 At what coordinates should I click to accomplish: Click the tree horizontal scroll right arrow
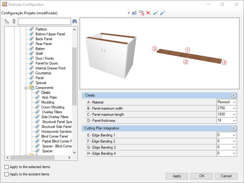[x=69, y=158]
